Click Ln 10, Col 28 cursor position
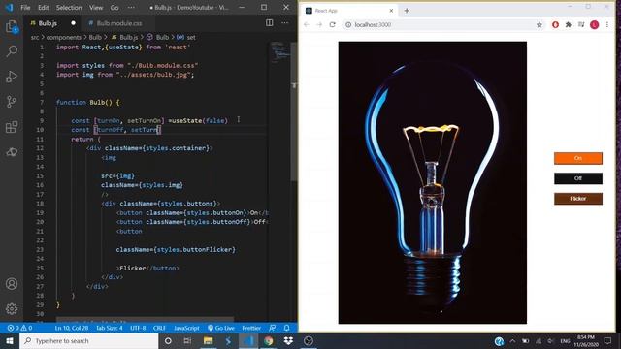Viewport: 621px width, 349px height. point(72,328)
